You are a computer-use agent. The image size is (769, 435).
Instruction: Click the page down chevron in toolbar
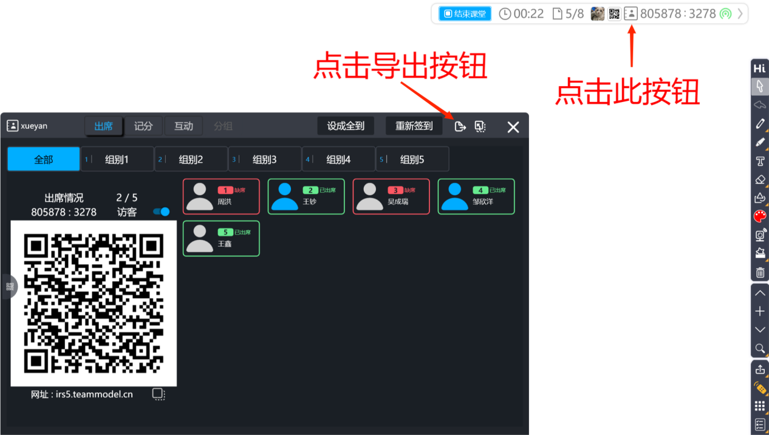click(x=760, y=329)
